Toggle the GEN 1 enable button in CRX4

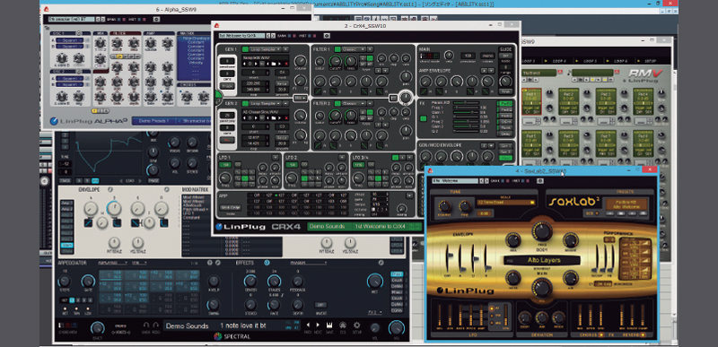click(245, 49)
